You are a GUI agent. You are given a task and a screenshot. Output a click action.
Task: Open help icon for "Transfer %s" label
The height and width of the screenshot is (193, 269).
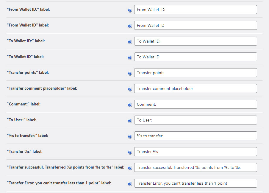(x=130, y=153)
